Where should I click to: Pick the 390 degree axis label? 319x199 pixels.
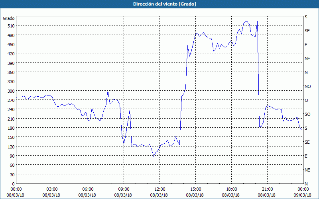point(11,63)
